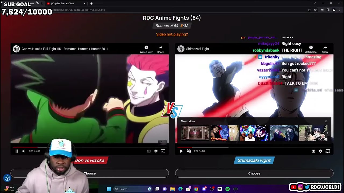Add Gon vs Hisoka video to Watch later

pos(146,49)
